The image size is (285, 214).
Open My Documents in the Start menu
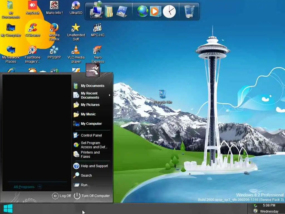point(89,86)
